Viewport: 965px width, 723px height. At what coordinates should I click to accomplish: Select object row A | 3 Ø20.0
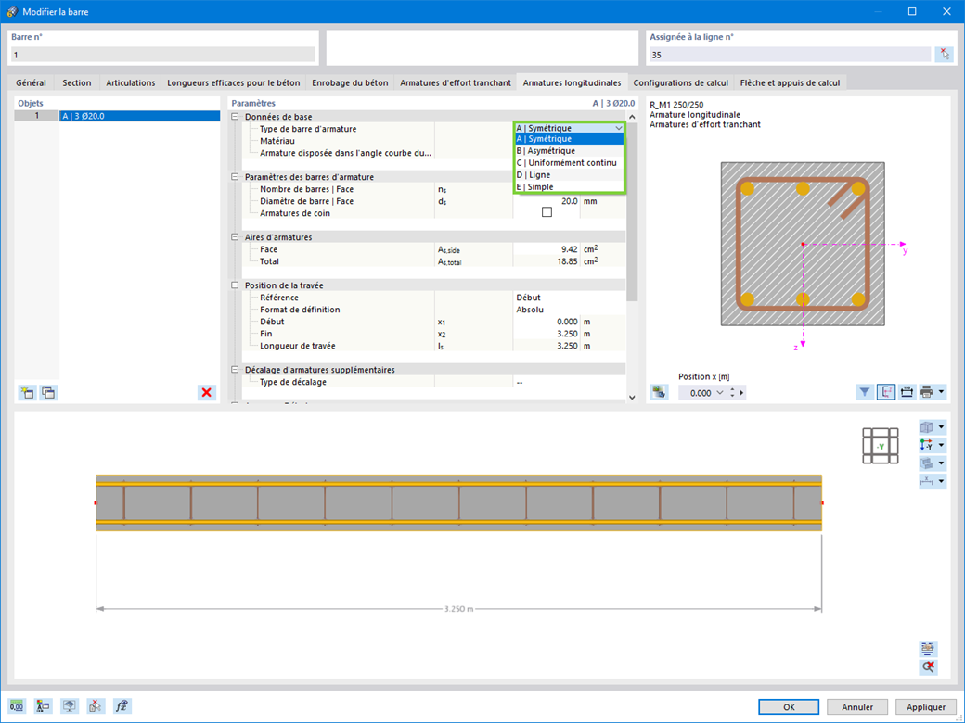click(117, 116)
